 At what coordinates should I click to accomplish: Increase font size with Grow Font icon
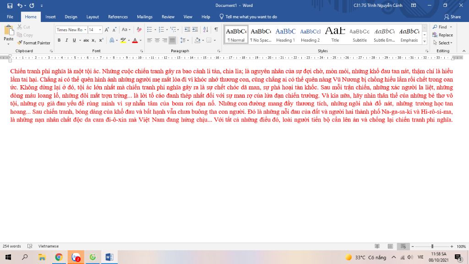tap(107, 30)
